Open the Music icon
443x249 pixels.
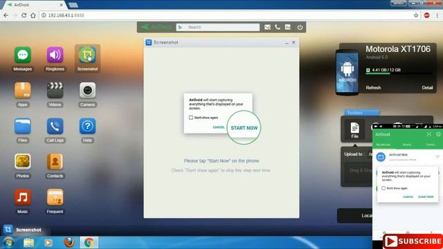click(23, 197)
